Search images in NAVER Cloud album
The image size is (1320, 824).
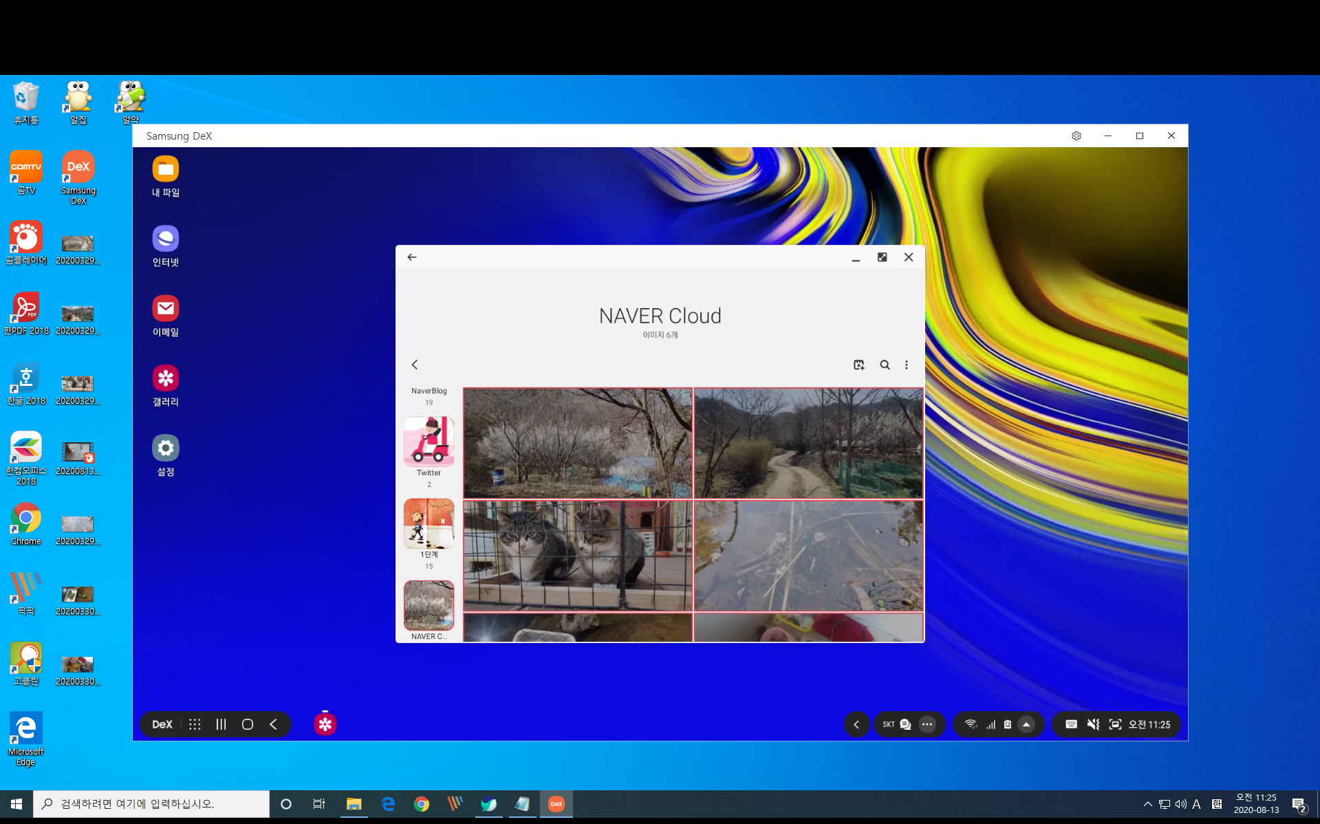pyautogui.click(x=885, y=365)
